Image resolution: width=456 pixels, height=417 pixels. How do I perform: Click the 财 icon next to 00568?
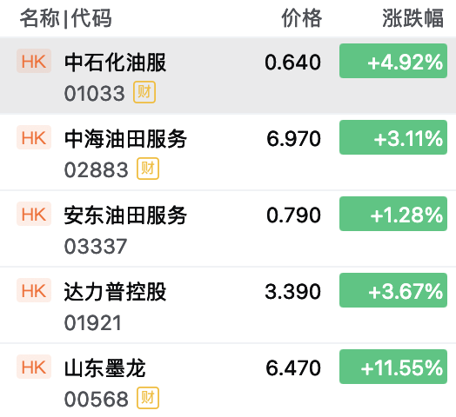tap(148, 398)
